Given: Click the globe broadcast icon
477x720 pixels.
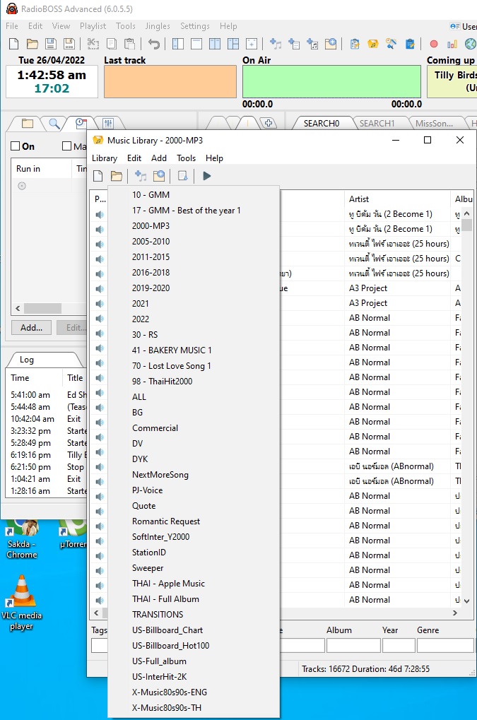Looking at the screenshot, I should click(471, 44).
